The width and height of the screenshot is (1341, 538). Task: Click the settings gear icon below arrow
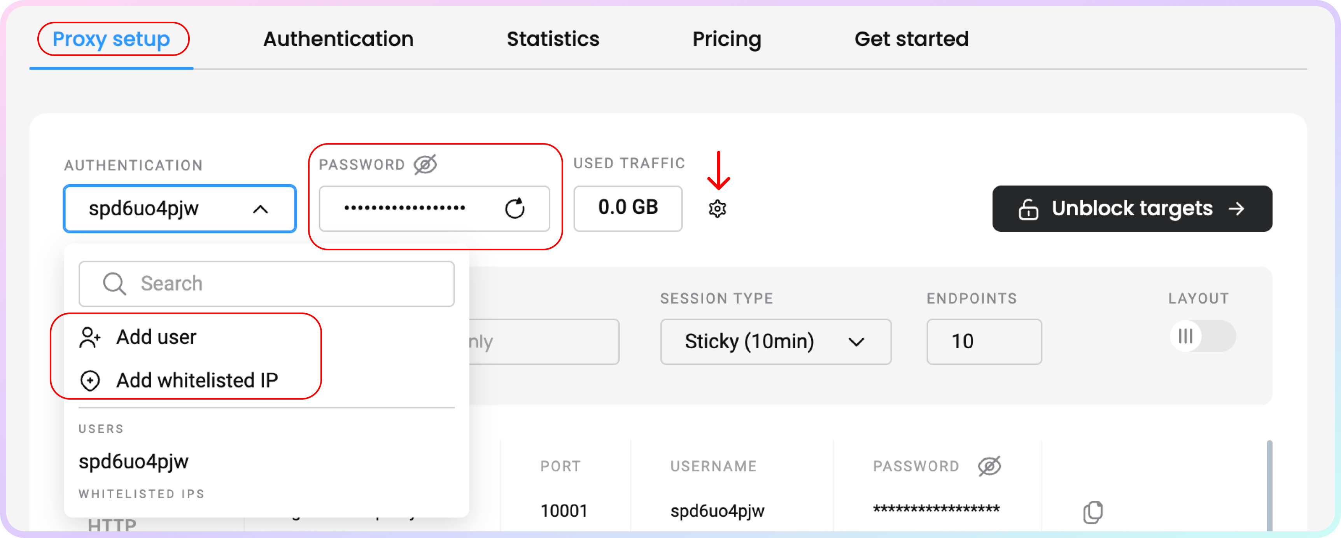[x=718, y=208]
